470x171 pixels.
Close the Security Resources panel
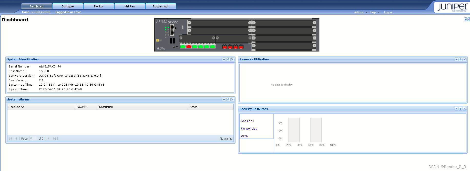[465, 109]
